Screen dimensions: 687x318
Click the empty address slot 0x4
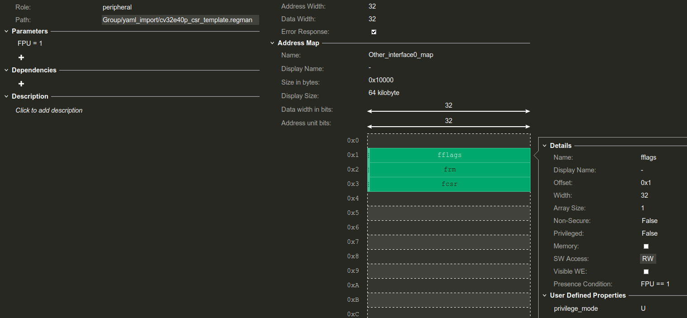449,199
